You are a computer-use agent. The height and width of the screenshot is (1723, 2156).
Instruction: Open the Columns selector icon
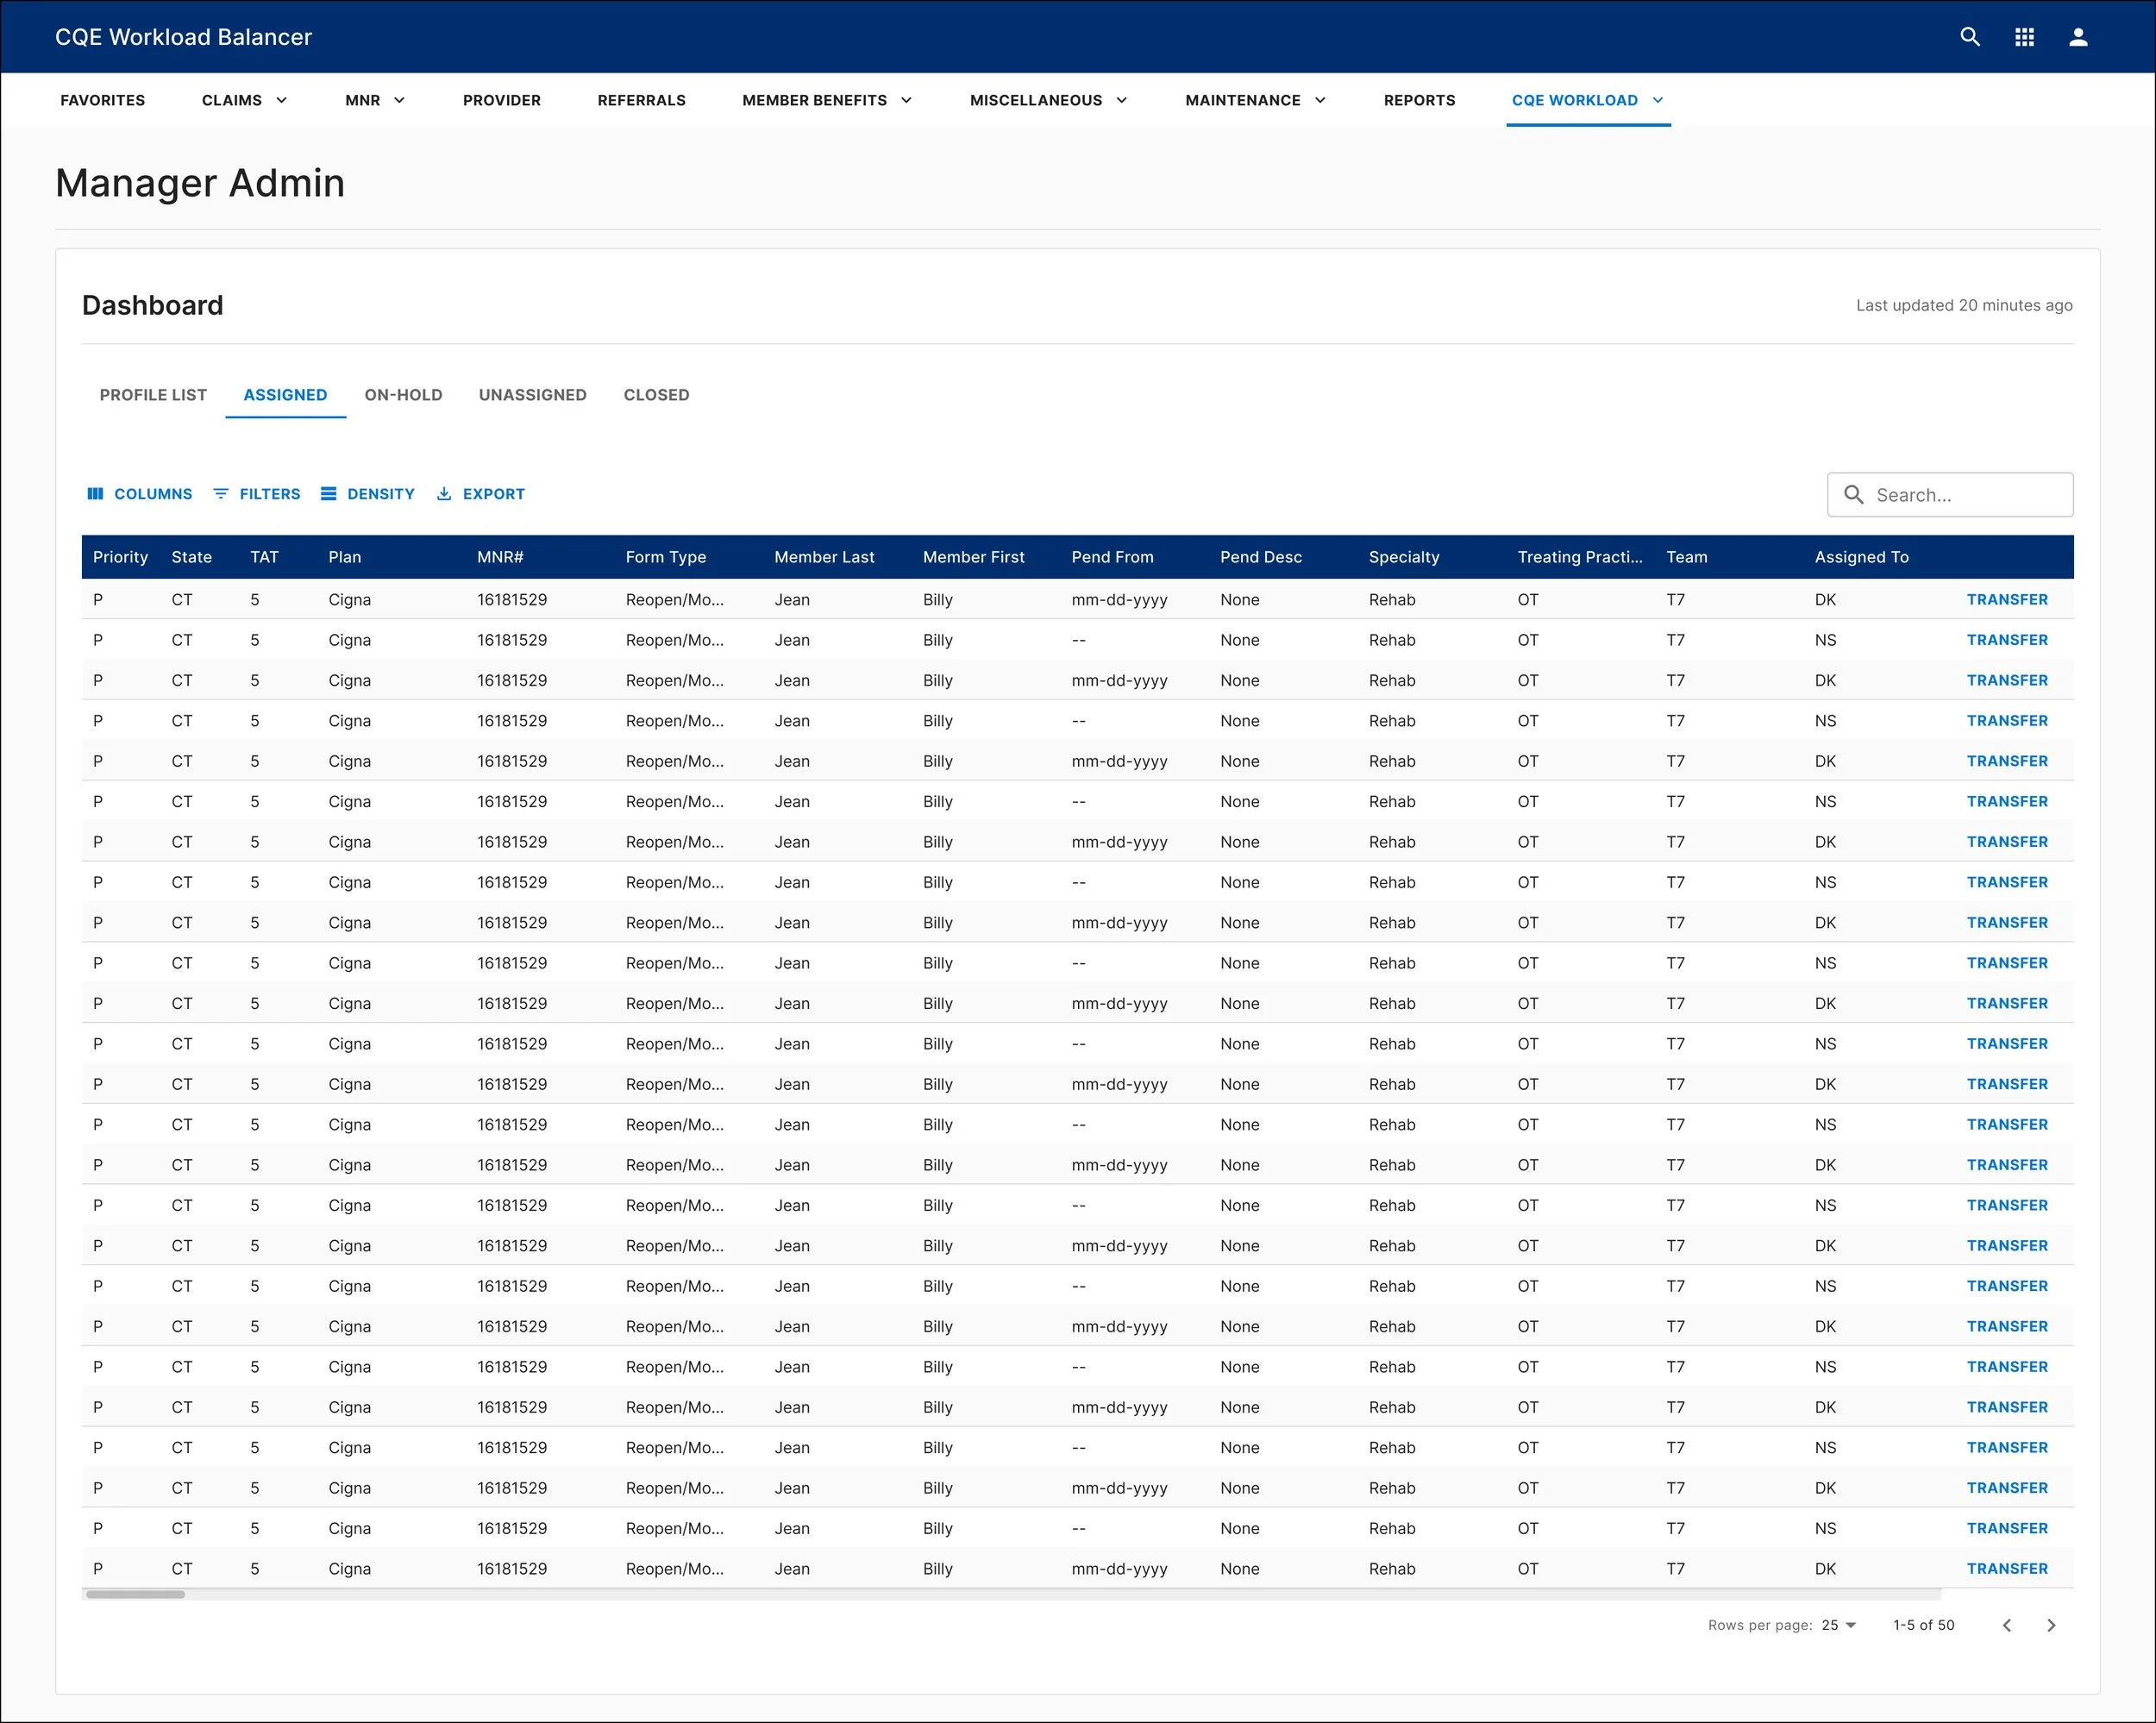pos(96,494)
